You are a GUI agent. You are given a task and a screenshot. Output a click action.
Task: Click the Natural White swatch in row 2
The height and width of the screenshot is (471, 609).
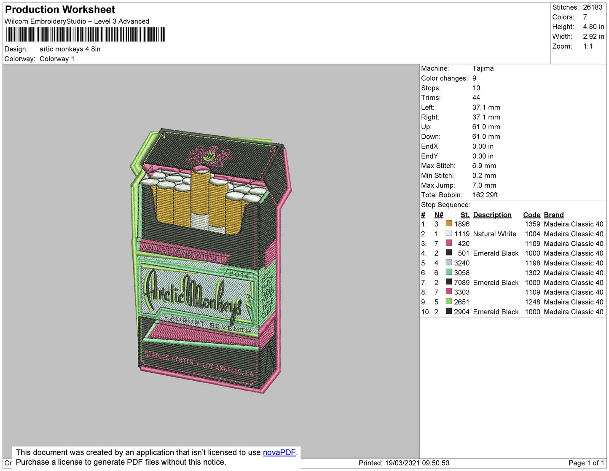click(x=449, y=233)
